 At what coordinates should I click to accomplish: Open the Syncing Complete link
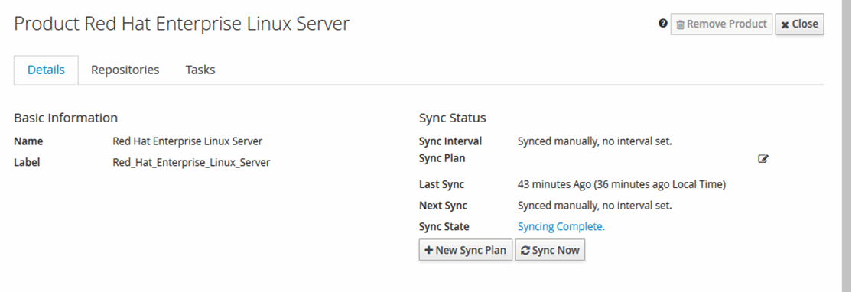(561, 227)
